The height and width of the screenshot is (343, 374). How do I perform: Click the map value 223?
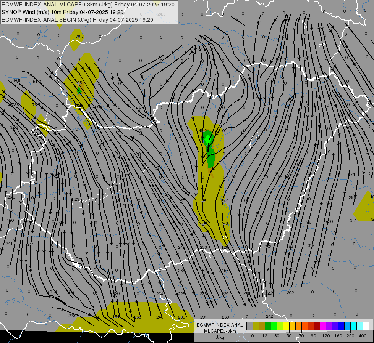click(72, 316)
